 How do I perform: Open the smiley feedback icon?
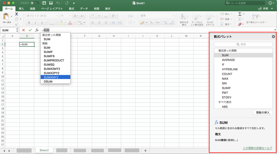[x=270, y=3]
